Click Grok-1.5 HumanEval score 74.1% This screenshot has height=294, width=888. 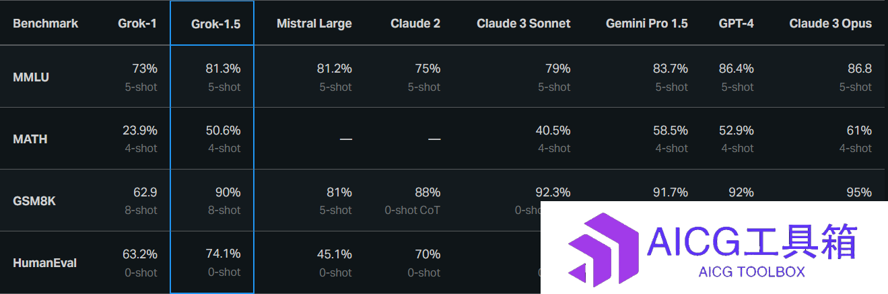[223, 254]
